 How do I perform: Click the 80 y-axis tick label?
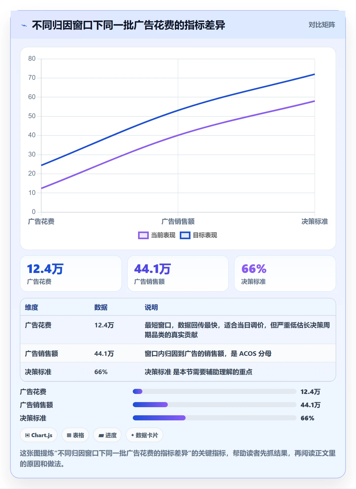click(32, 59)
